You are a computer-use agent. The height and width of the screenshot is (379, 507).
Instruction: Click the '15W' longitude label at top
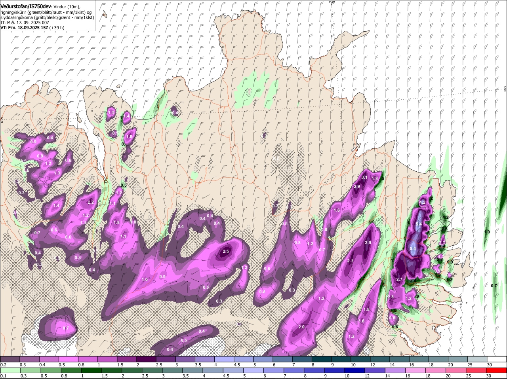point(332,2)
